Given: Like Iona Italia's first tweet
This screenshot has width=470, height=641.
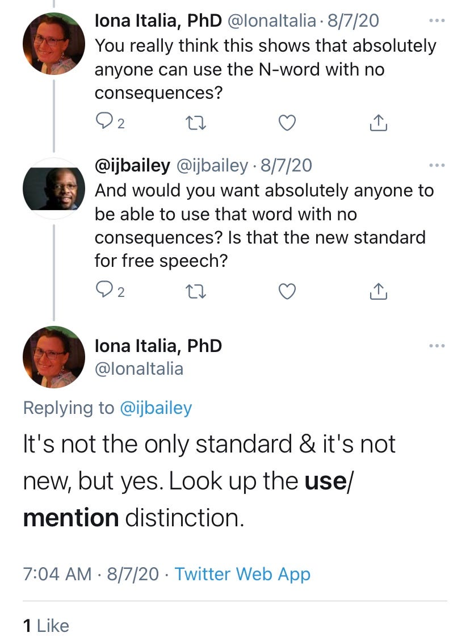Looking at the screenshot, I should pos(288,123).
